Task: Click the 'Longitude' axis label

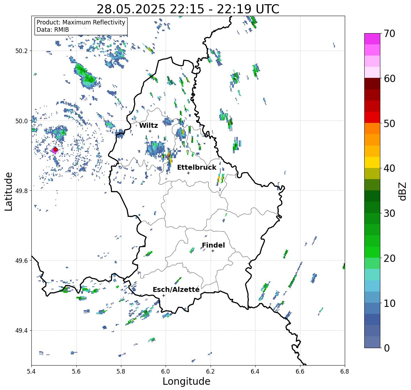Action: click(x=187, y=381)
